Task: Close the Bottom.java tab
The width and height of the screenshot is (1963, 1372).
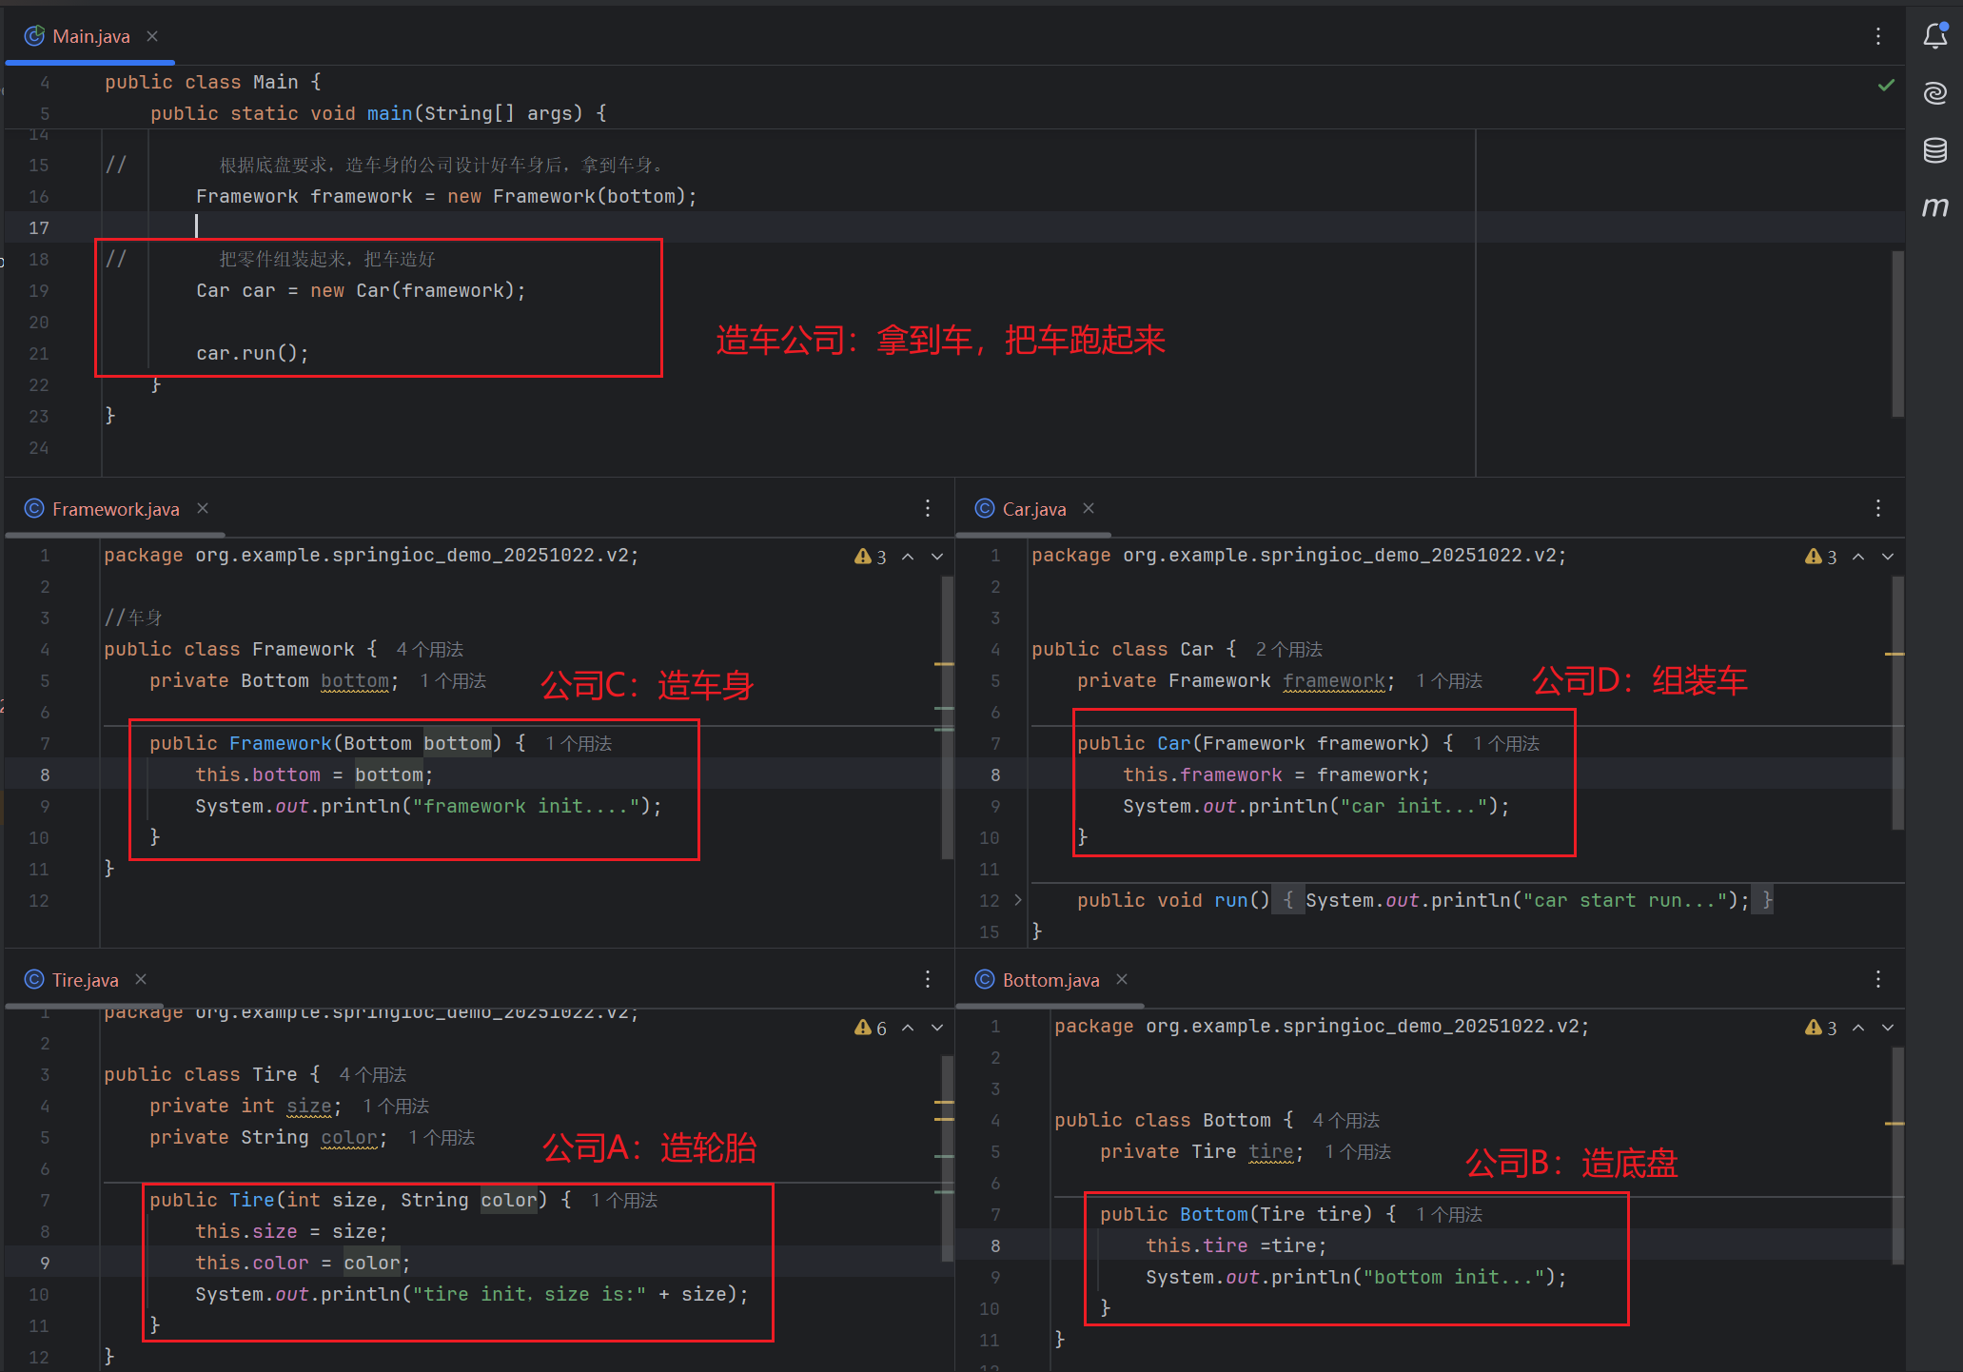Action: pyautogui.click(x=1122, y=979)
